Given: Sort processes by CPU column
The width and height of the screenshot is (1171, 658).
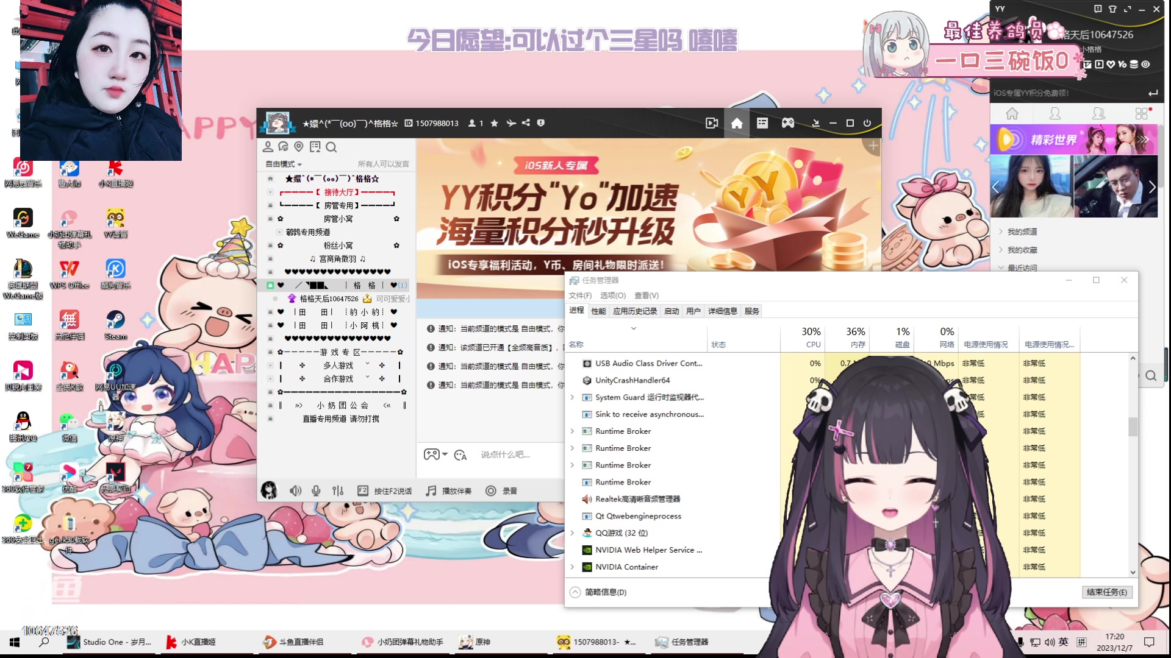Looking at the screenshot, I should (803, 338).
